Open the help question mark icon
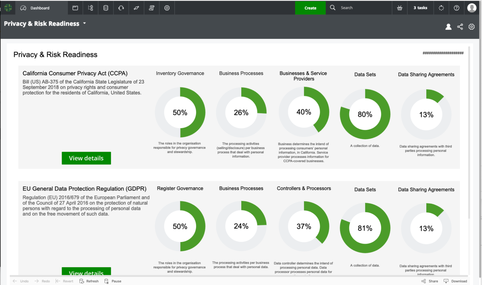482x285 pixels. 457,8
